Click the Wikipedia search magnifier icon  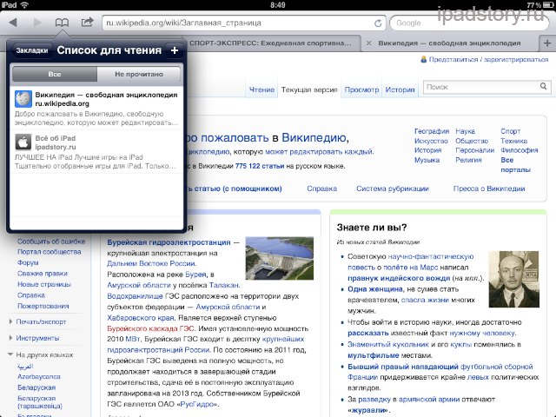click(543, 86)
